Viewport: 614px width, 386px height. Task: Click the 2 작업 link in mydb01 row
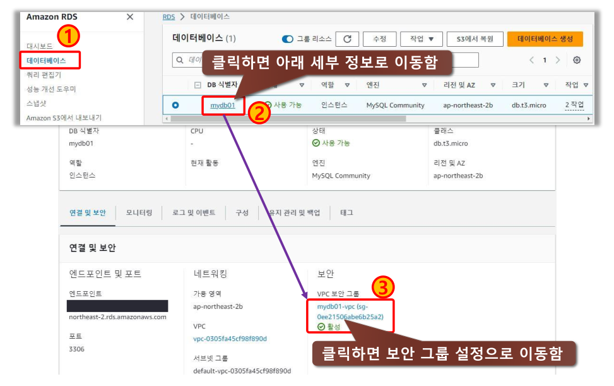[x=574, y=105]
